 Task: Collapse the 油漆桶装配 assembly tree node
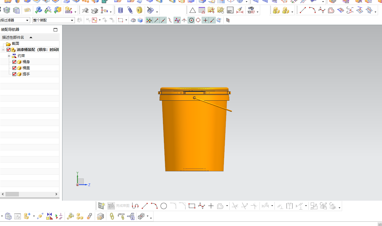click(x=3, y=50)
